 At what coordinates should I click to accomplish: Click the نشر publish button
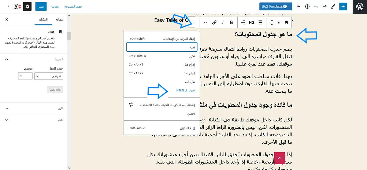coord(41,6)
